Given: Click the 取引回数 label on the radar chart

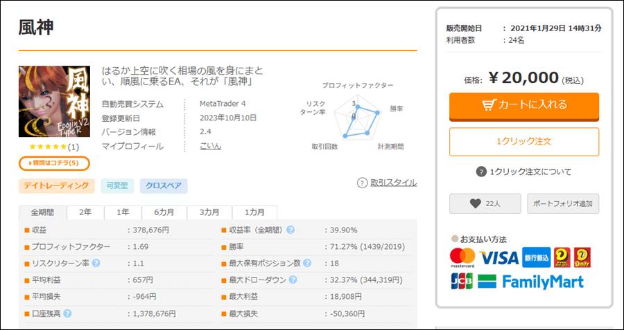Looking at the screenshot, I should 324,147.
